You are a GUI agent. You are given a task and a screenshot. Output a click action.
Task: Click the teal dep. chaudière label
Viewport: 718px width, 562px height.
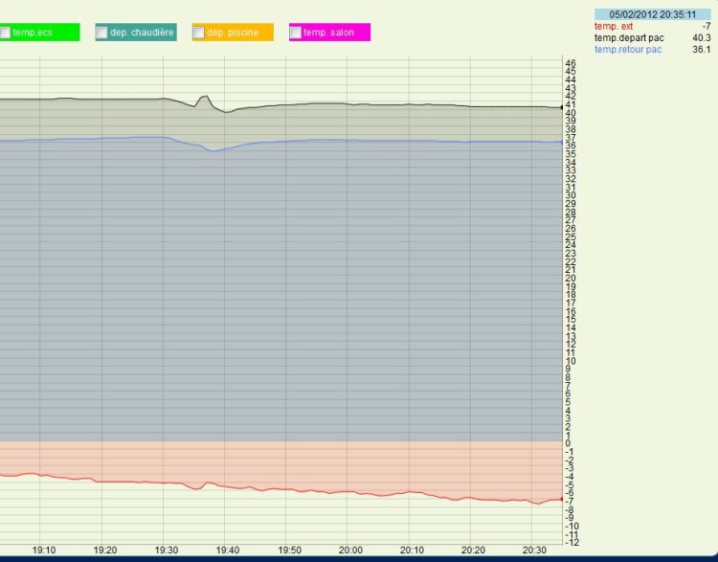pos(142,33)
